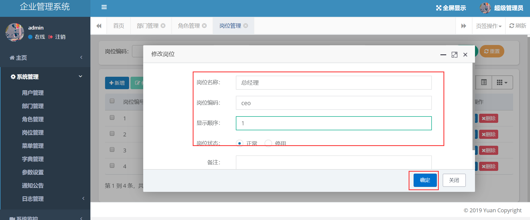This screenshot has height=220, width=530.
Task: Select the 正常 status radio button
Action: click(239, 143)
